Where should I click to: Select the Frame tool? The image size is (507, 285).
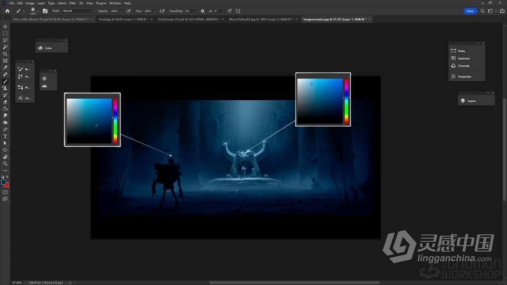[5, 60]
